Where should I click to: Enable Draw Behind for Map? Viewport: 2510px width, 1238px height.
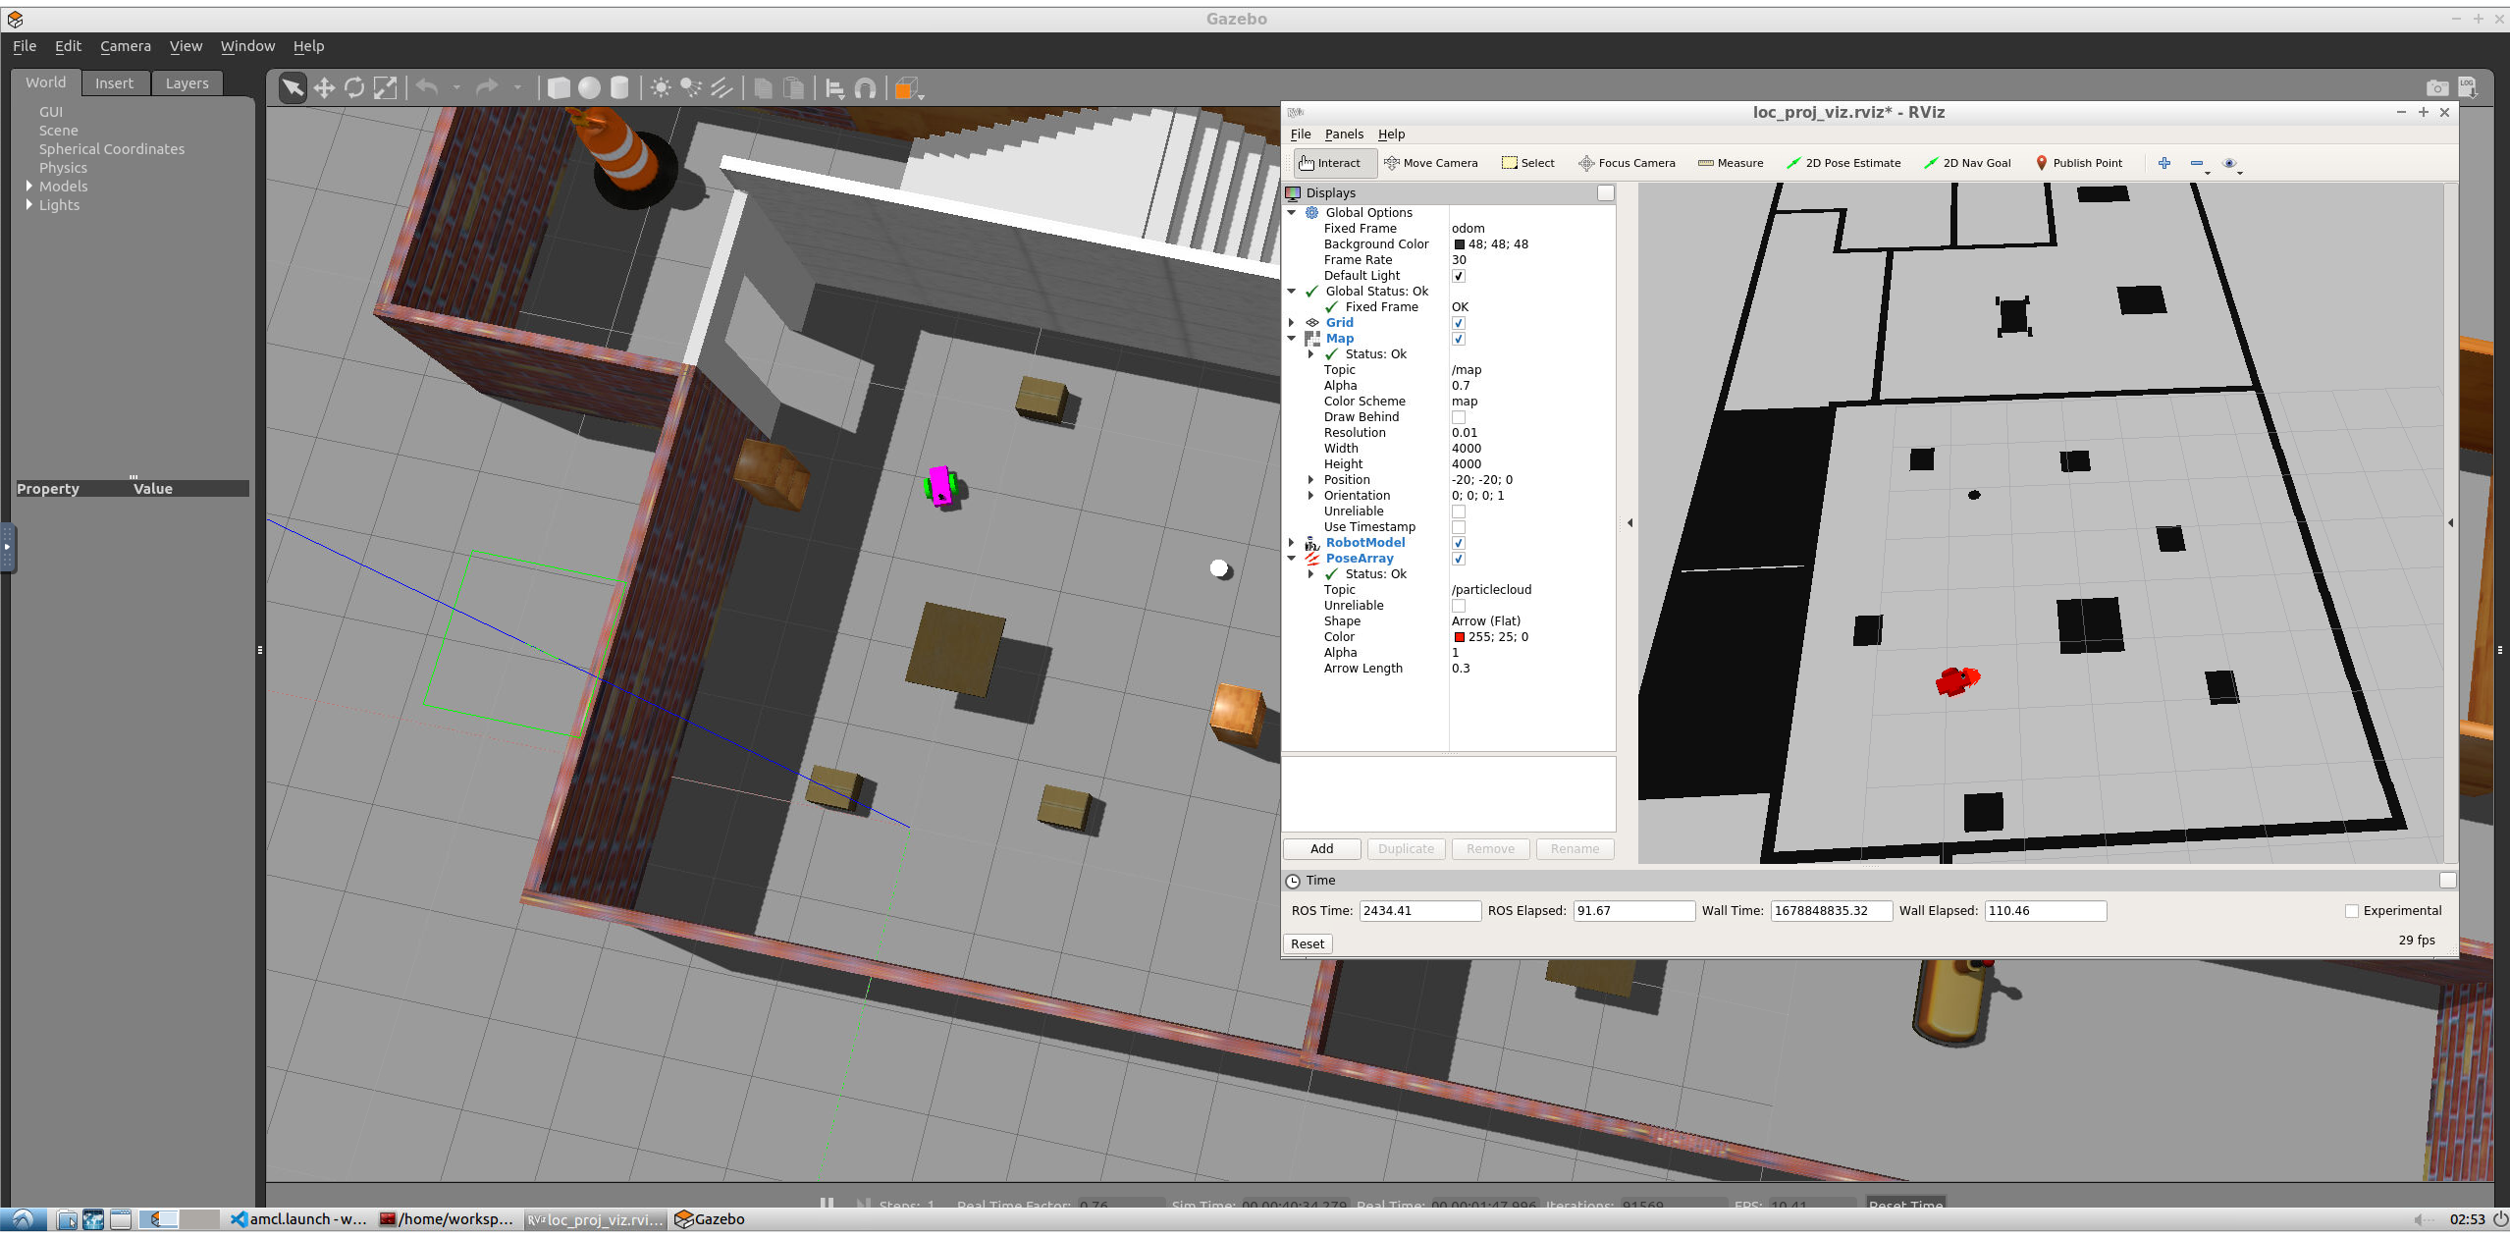pos(1459,417)
